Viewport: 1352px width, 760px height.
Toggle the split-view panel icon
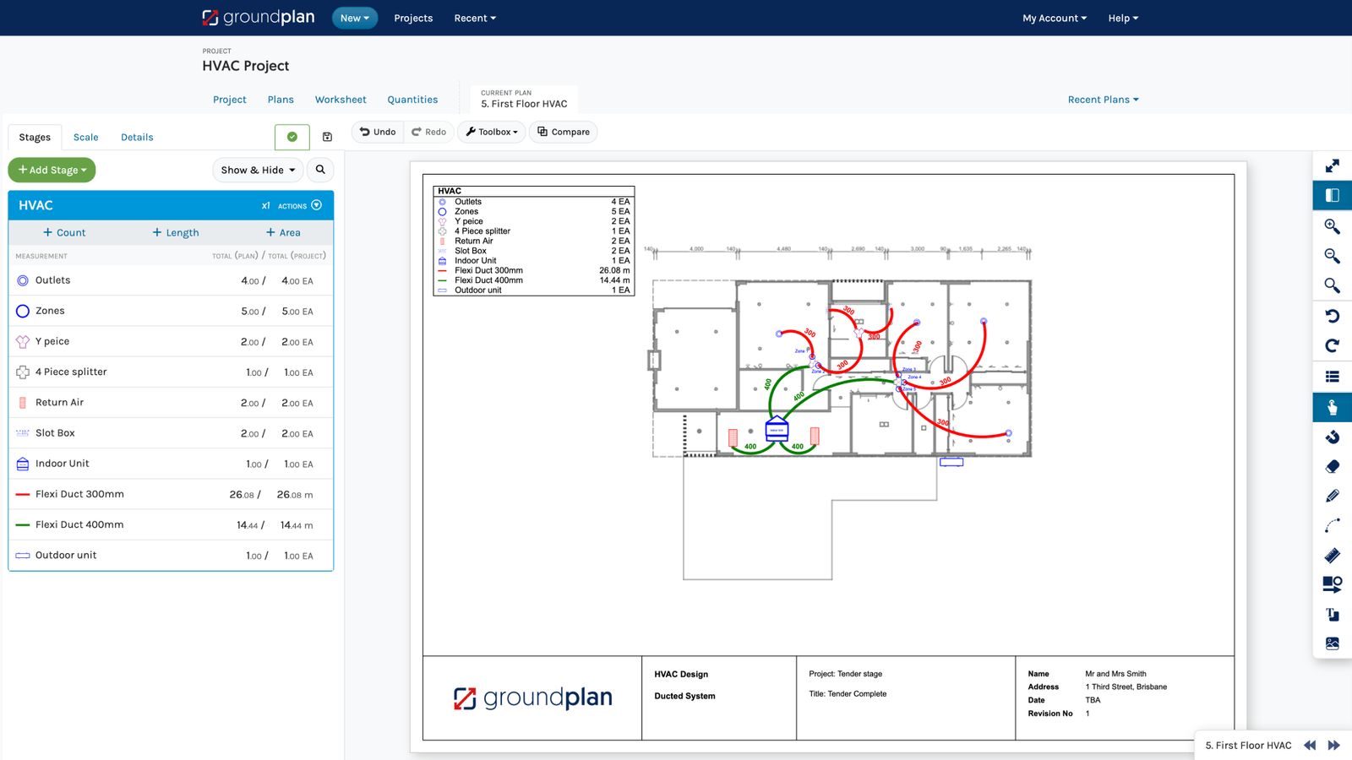pos(1332,194)
